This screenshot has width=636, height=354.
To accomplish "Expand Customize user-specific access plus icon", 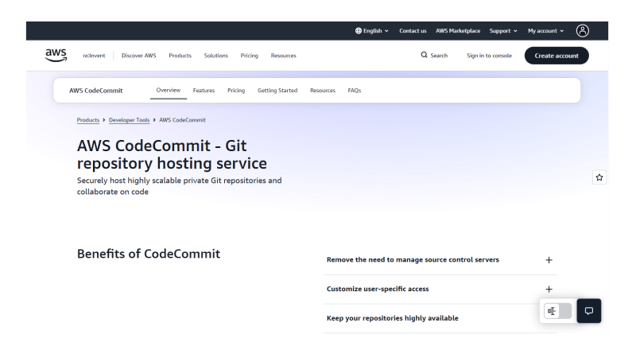I will [x=549, y=289].
